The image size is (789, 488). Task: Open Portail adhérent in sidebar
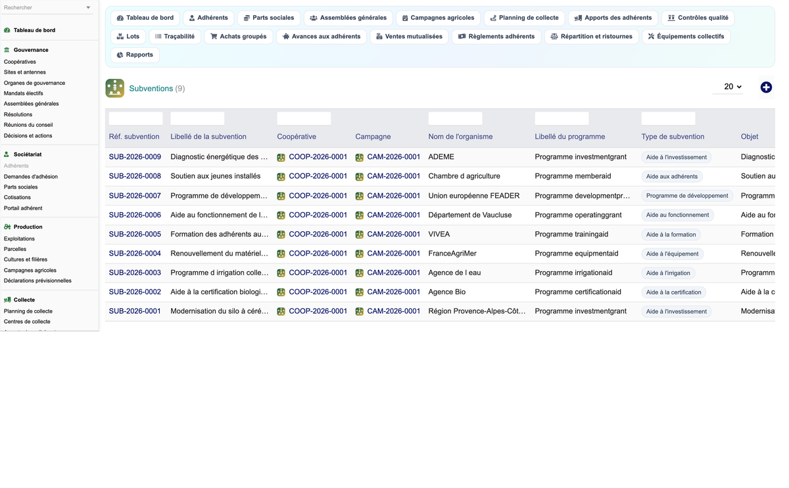pos(23,208)
